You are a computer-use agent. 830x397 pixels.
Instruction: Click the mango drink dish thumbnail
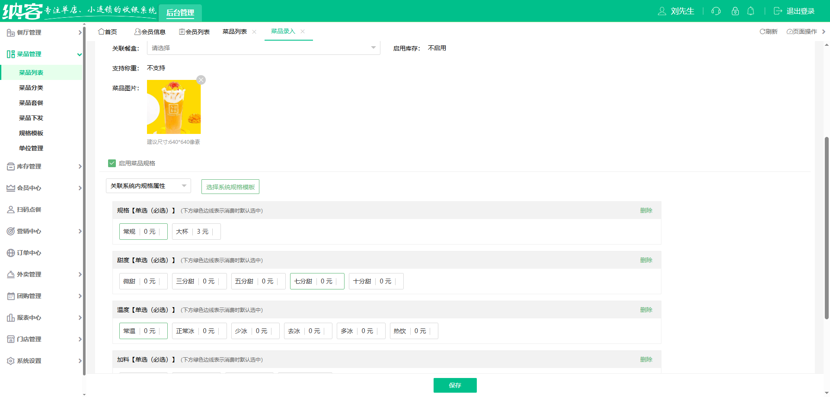pyautogui.click(x=174, y=107)
